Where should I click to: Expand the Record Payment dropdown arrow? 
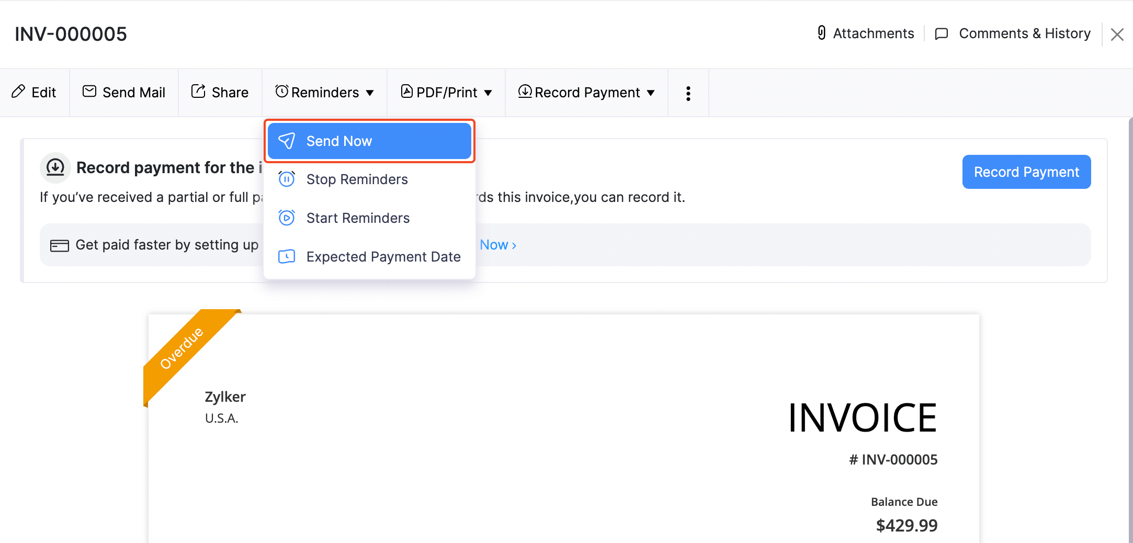pyautogui.click(x=651, y=93)
